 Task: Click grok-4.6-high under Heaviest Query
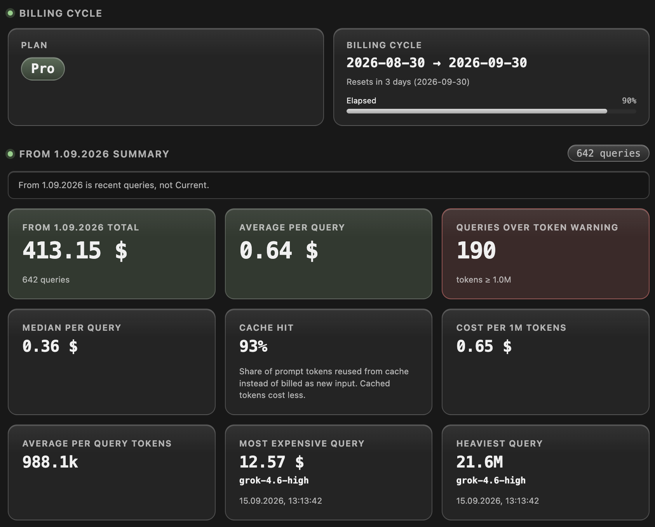pyautogui.click(x=491, y=481)
